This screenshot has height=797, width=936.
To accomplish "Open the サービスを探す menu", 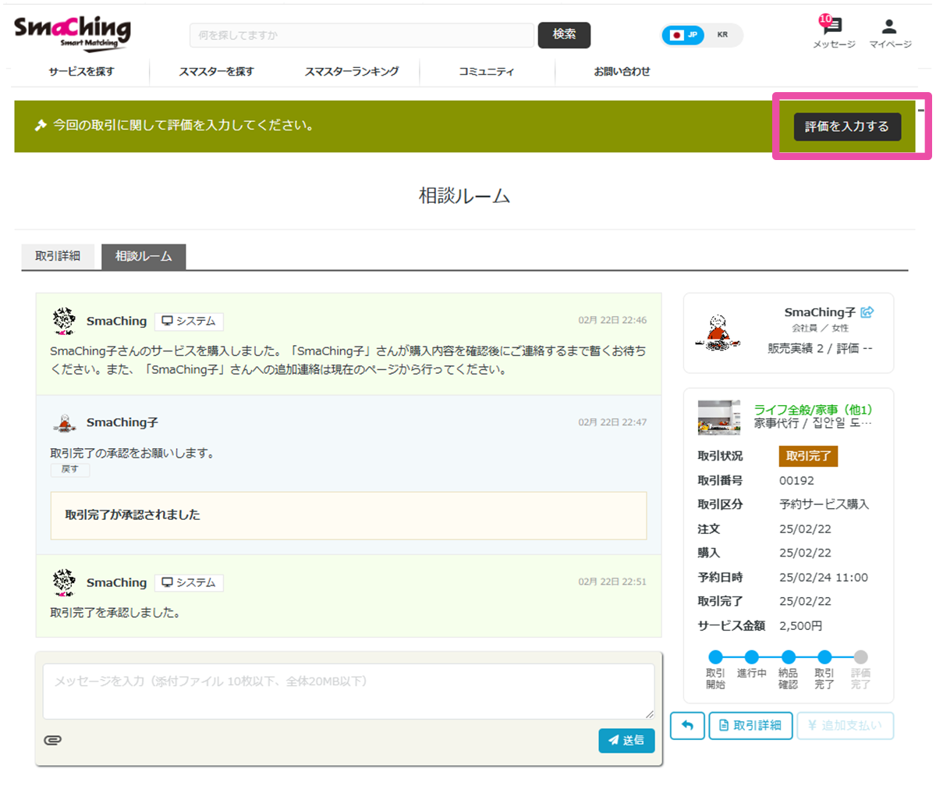I will 81,72.
